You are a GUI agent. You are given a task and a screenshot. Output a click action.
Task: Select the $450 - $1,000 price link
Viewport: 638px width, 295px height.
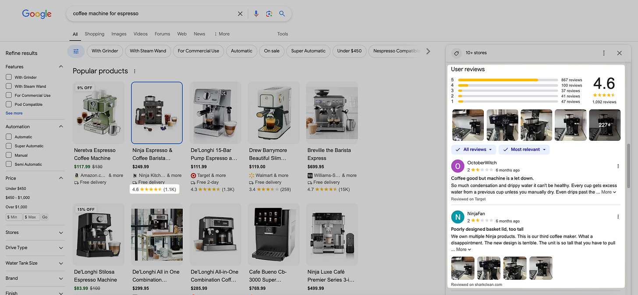[x=18, y=198]
